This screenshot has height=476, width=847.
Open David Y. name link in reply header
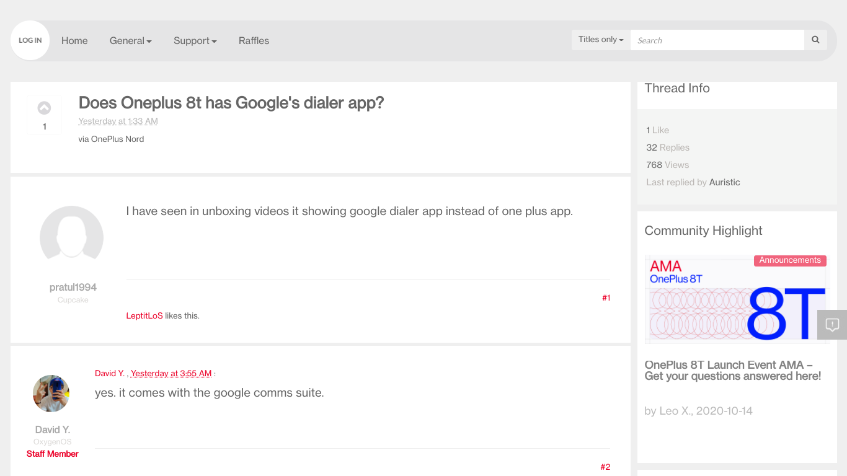click(110, 374)
